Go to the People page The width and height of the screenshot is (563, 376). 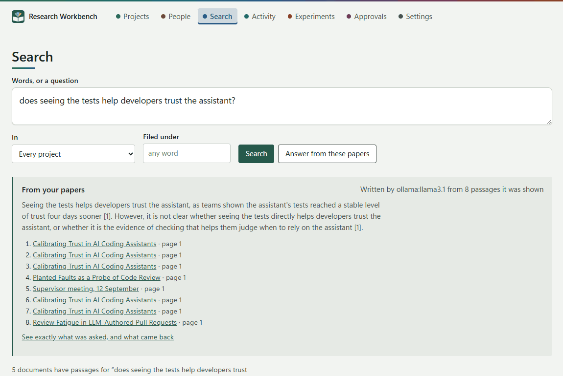pyautogui.click(x=176, y=17)
